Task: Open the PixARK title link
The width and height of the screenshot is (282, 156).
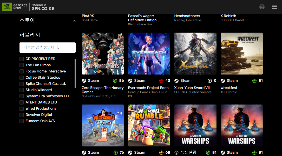Action: point(88,16)
